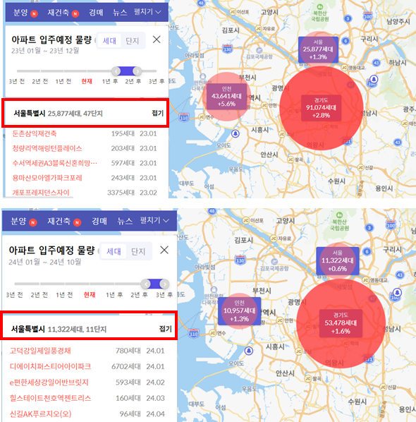Open 뉴스 menu above the 23년 panel
The width and height of the screenshot is (416, 422).
[120, 13]
